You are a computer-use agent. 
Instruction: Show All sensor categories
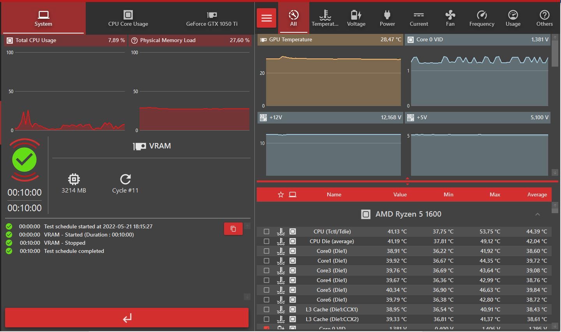[x=293, y=18]
